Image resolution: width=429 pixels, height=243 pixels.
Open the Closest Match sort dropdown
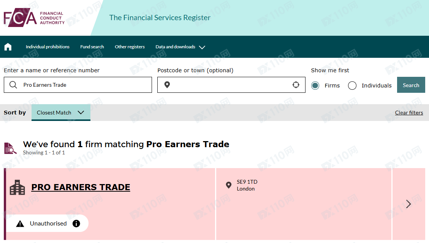tap(61, 113)
